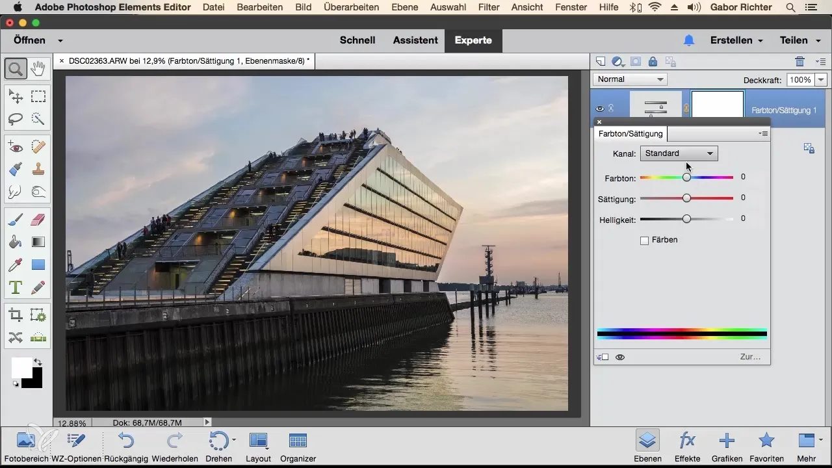Open the Kanal Standard dropdown

[x=679, y=153]
